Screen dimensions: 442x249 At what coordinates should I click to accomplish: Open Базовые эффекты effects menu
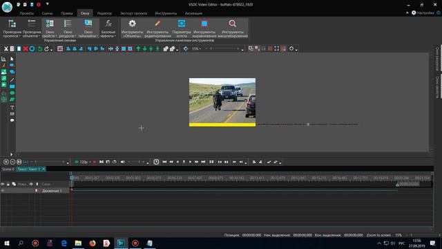click(108, 28)
